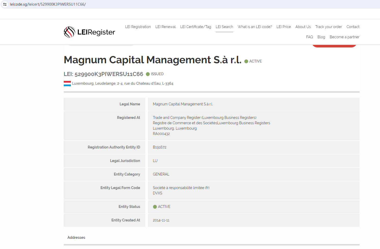Click the green ACTIVE dot beside company title

coord(246,61)
